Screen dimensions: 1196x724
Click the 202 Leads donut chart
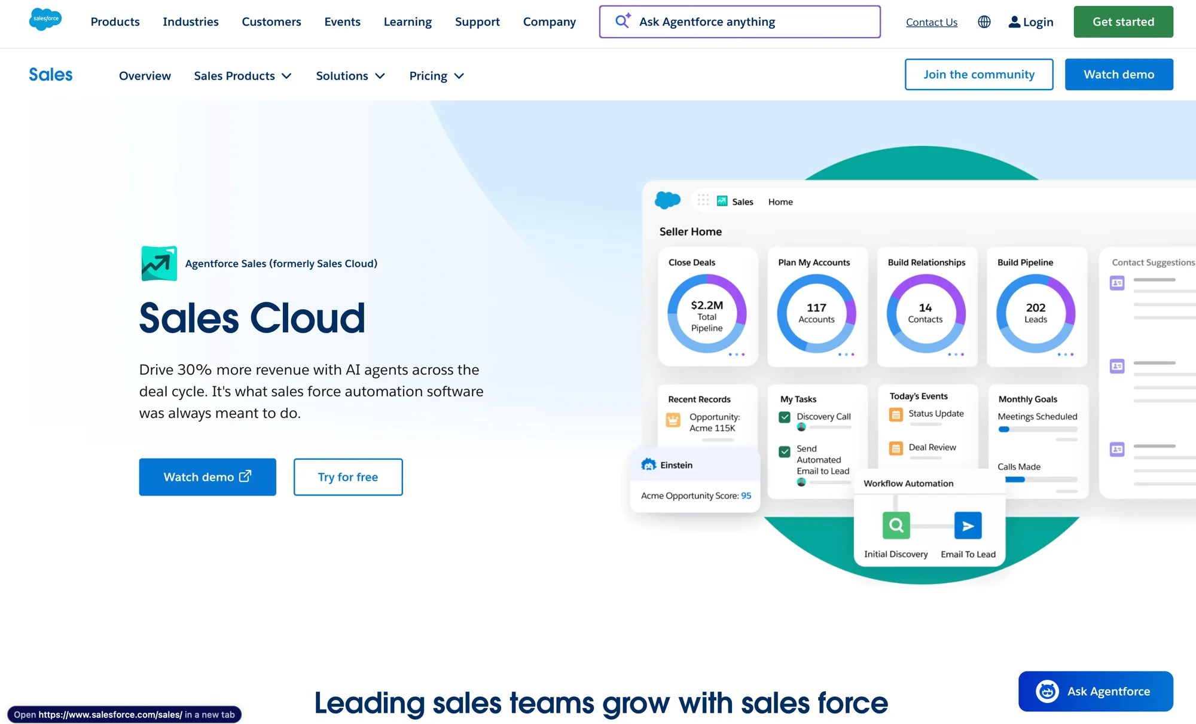1036,314
